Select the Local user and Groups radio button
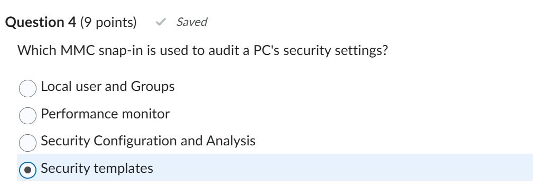Screen dimensions: 547x194 (27, 88)
